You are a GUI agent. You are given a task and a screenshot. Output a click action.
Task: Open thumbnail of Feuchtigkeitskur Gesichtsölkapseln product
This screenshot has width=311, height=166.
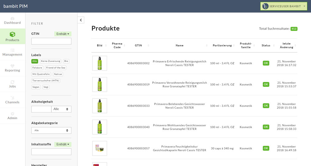click(x=100, y=148)
